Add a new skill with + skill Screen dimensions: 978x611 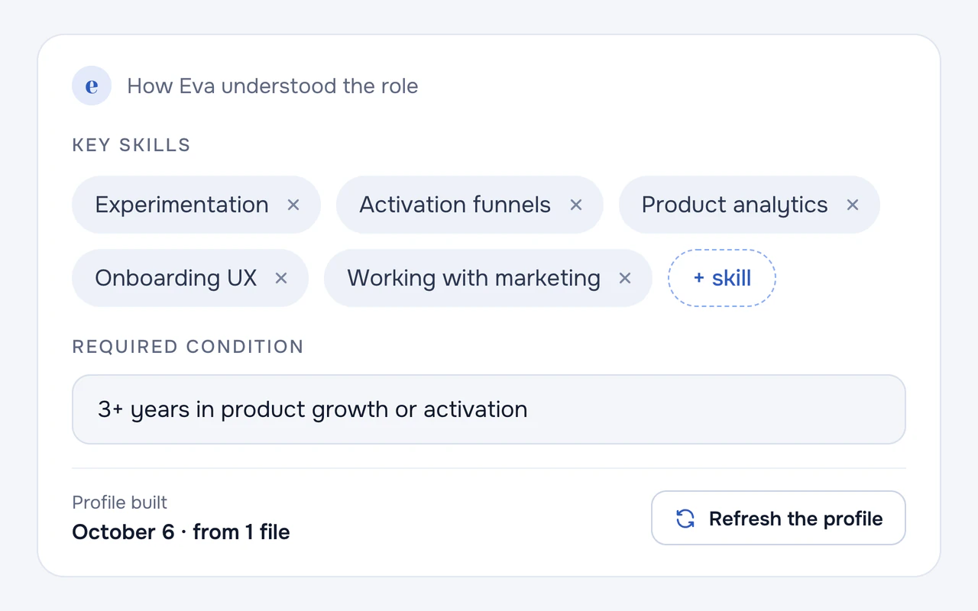pos(722,278)
